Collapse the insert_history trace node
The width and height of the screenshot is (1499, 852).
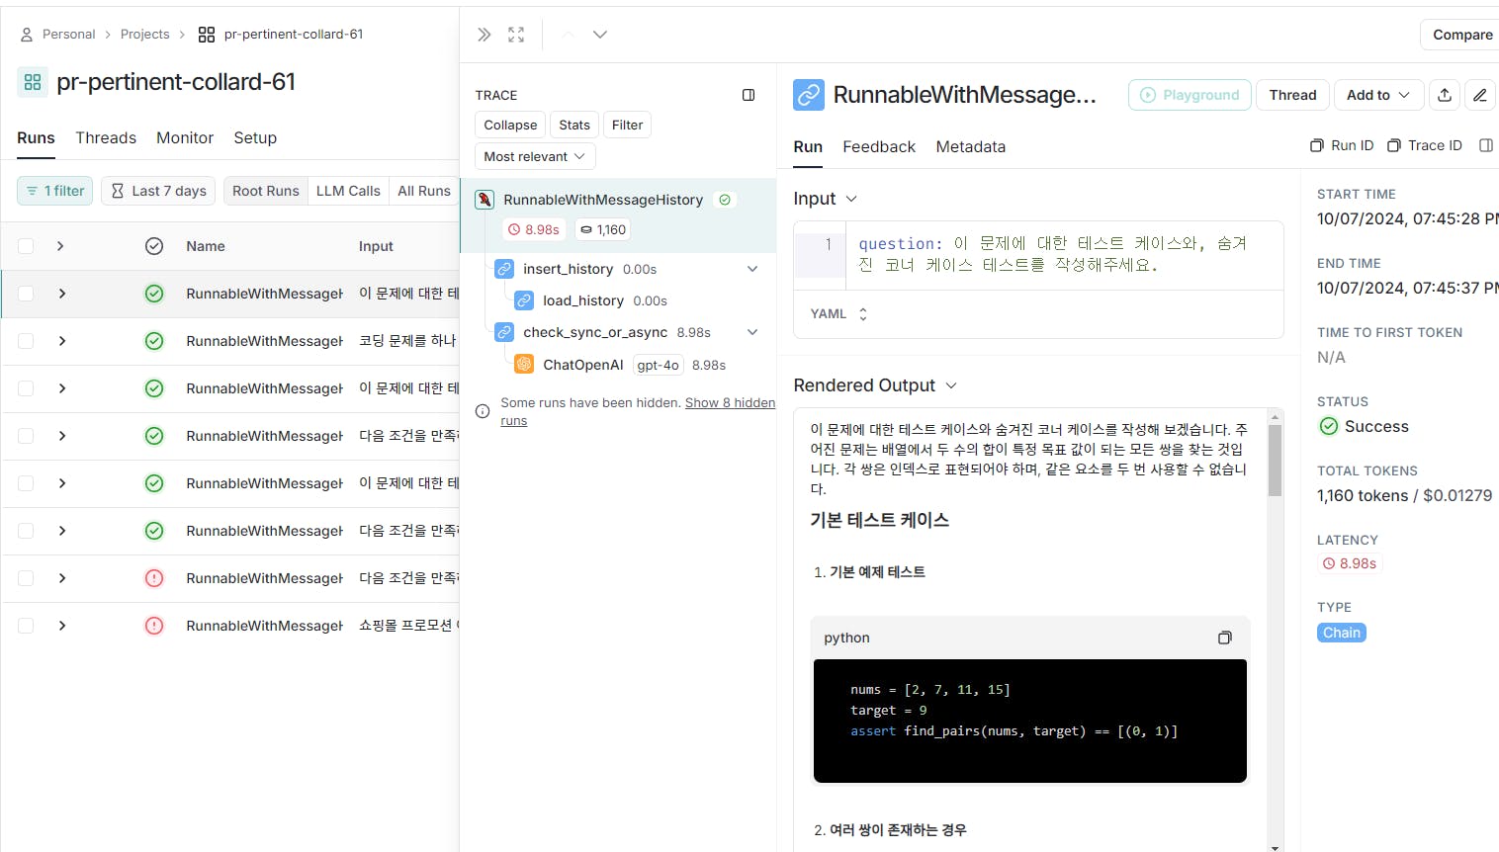(x=752, y=269)
